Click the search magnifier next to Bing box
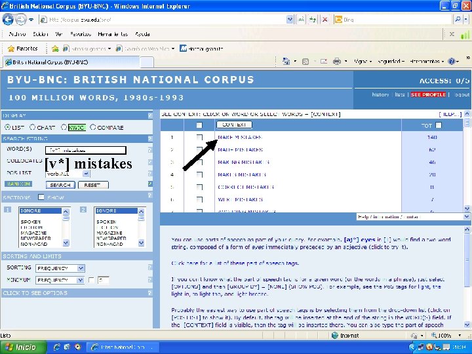This screenshot has width=472, height=354. (458, 20)
